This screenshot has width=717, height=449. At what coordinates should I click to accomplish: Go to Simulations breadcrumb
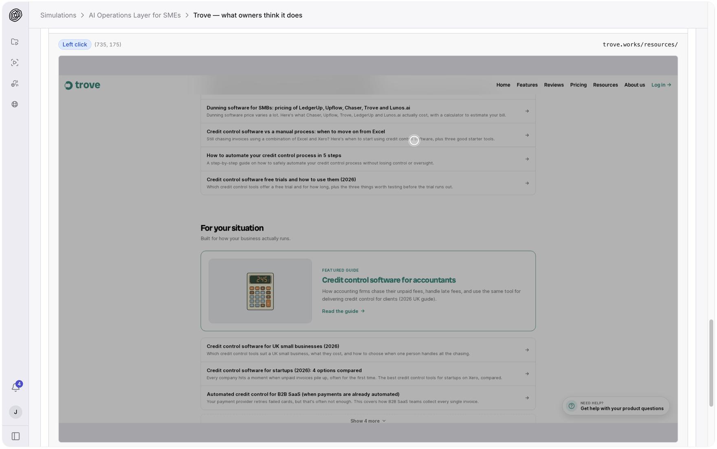tap(58, 15)
